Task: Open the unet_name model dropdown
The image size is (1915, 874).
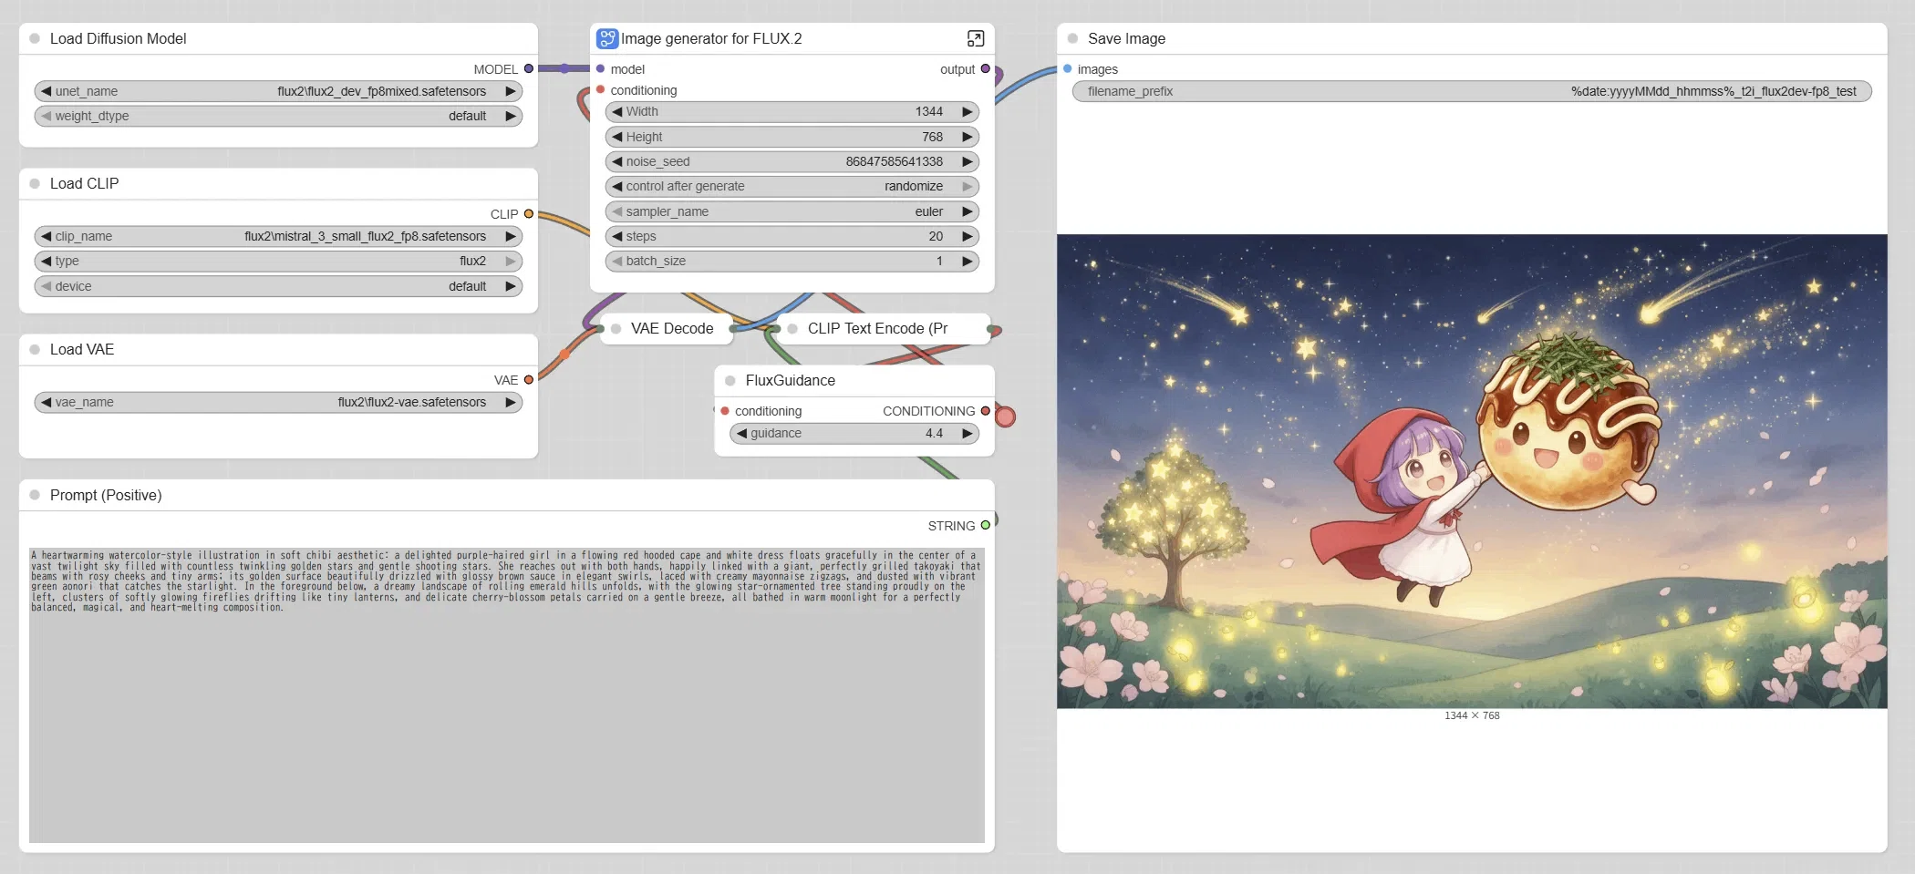Action: point(278,91)
